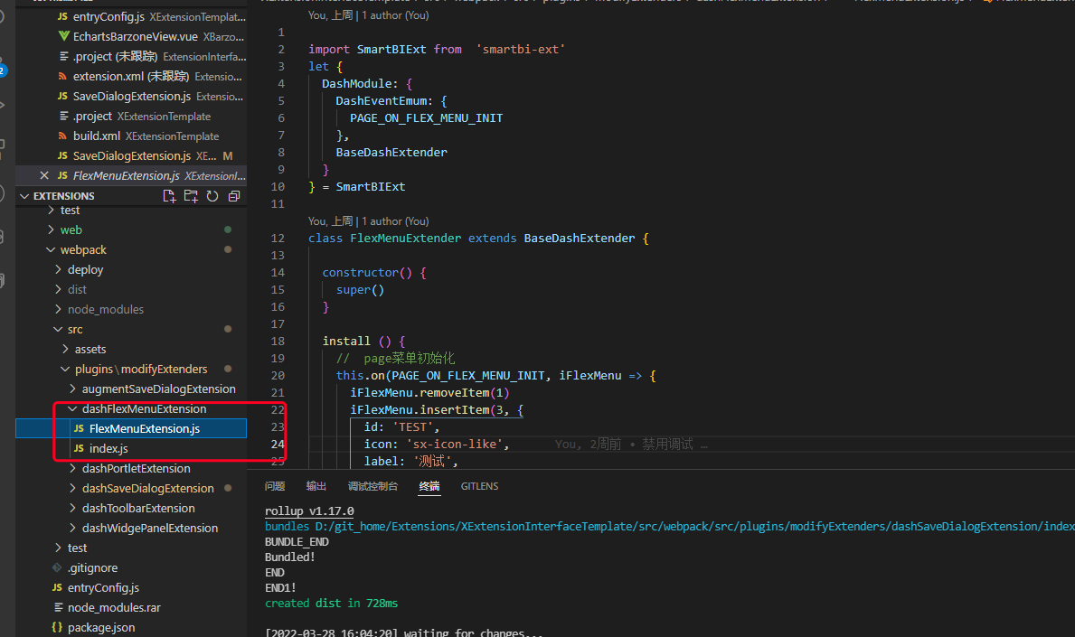Expand the dist folder chevron
The width and height of the screenshot is (1075, 637).
point(58,289)
